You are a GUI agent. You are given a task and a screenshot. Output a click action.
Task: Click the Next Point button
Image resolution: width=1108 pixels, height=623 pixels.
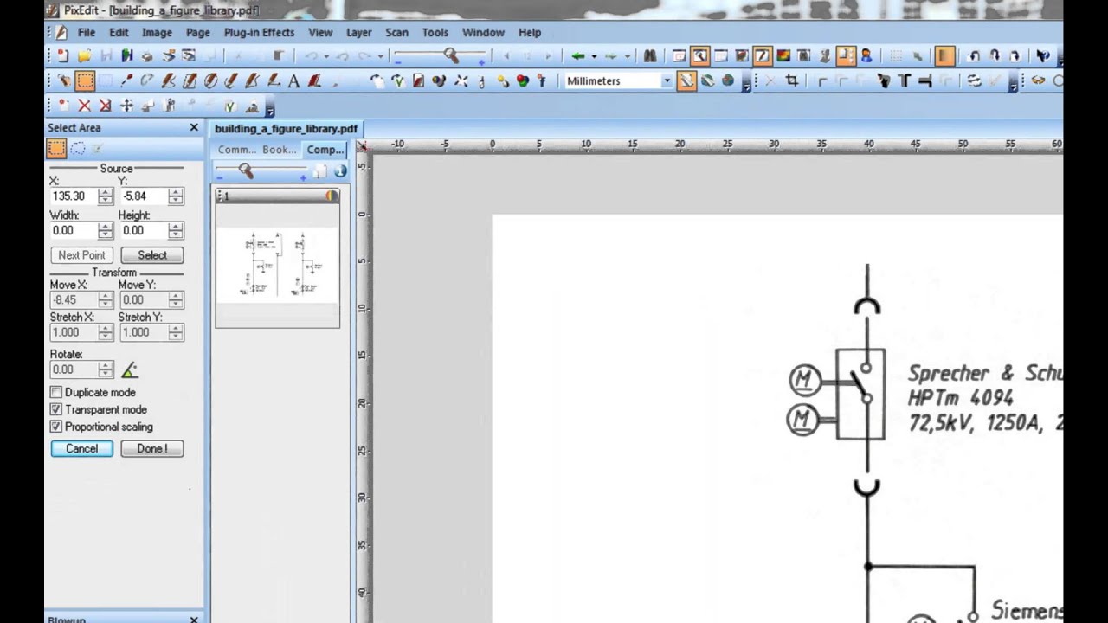tap(82, 255)
